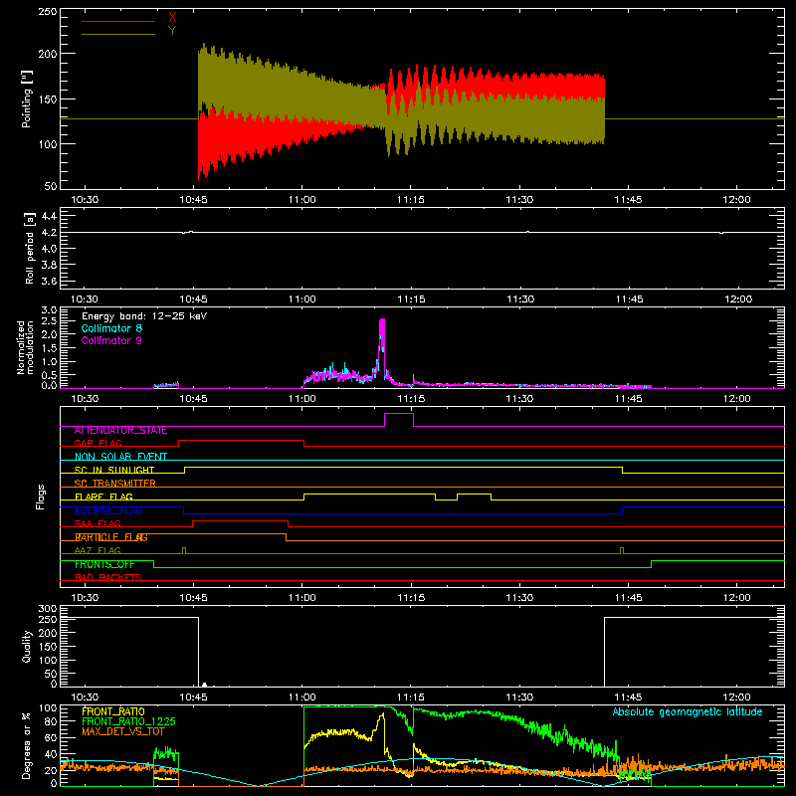Click the 'Quality' vertical axis title
Image resolution: width=796 pixels, height=796 pixels.
[27, 646]
